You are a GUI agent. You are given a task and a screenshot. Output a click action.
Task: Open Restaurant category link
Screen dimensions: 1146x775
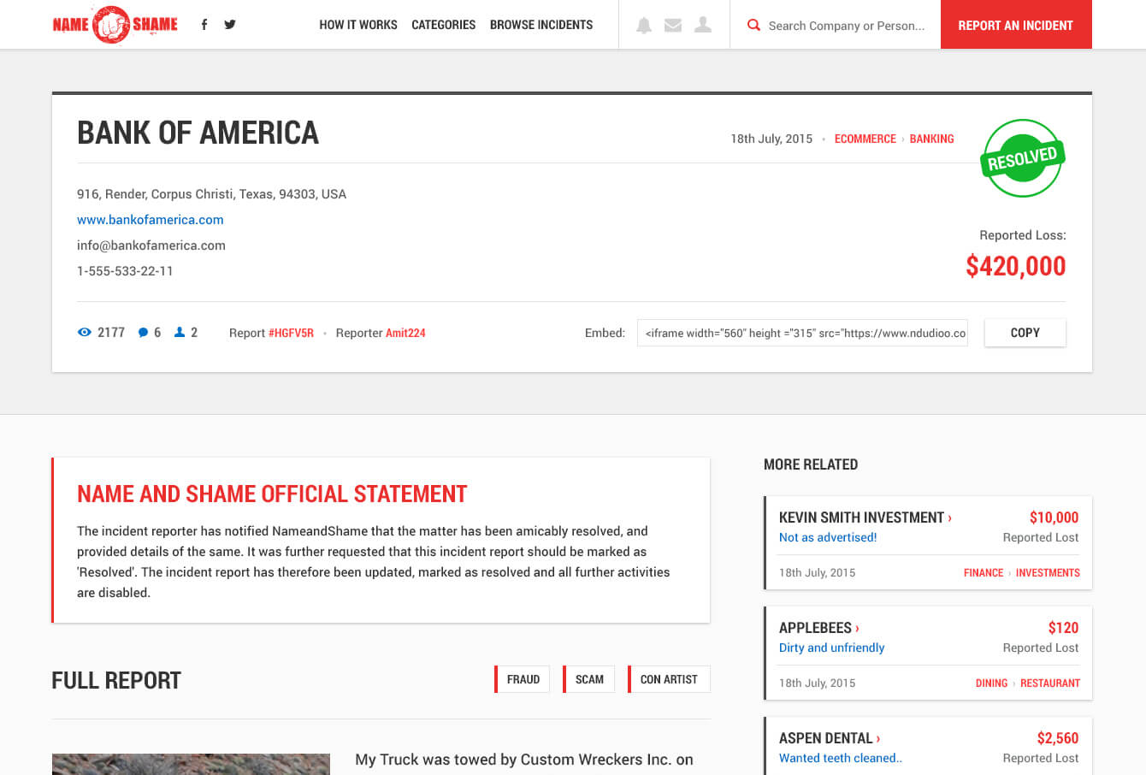coord(1050,683)
